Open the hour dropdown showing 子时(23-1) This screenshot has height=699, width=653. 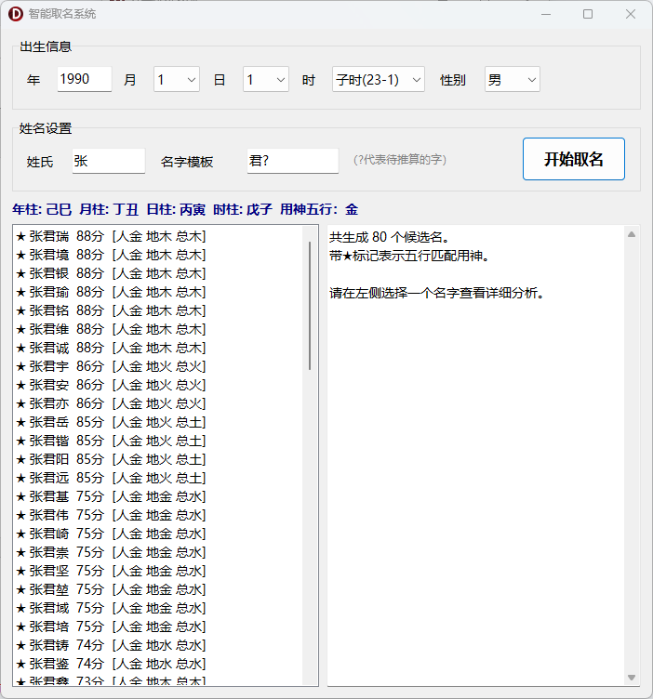click(x=379, y=79)
